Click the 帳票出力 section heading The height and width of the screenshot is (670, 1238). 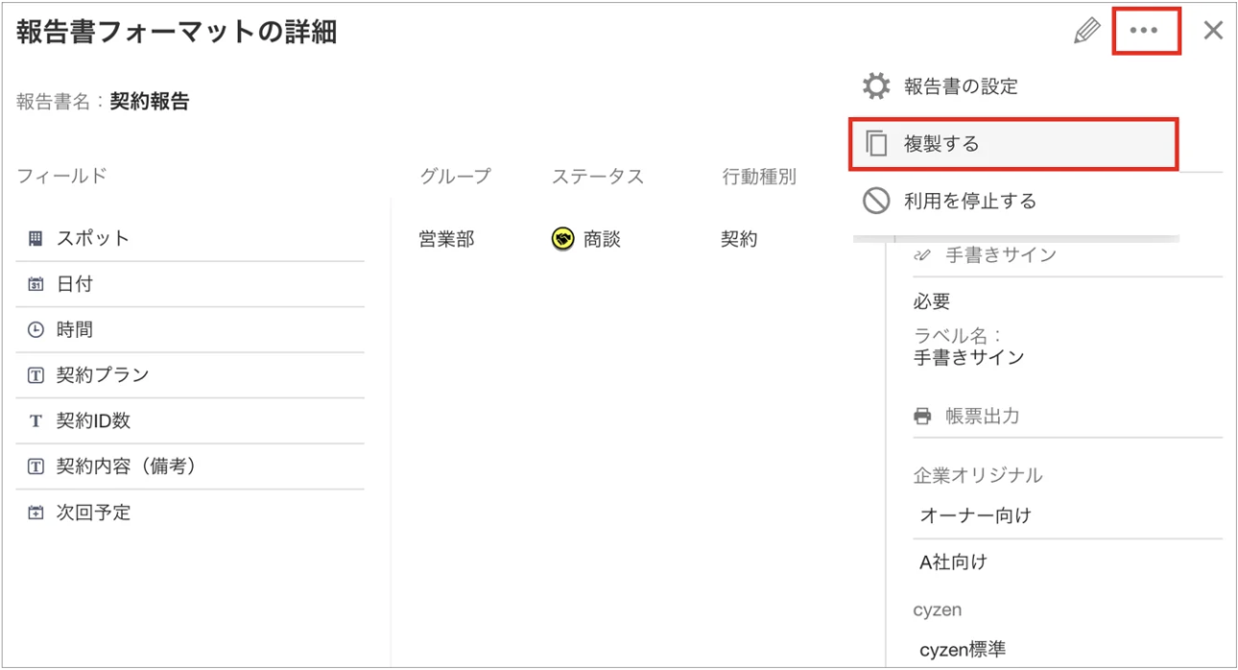983,417
